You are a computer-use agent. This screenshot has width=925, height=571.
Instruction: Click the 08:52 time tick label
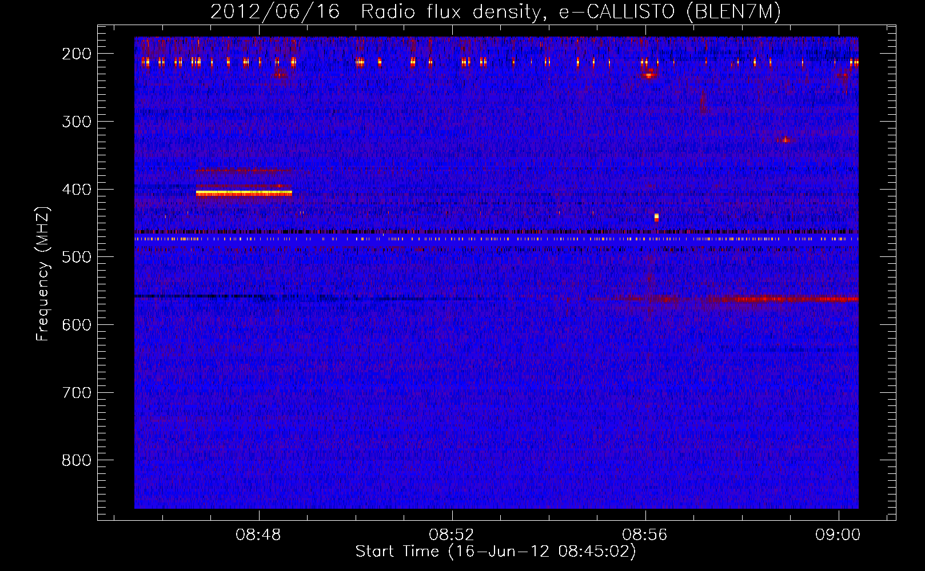pos(452,535)
